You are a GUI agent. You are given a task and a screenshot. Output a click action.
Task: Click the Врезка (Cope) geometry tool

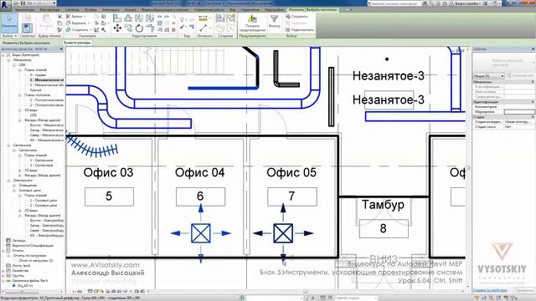pos(75,17)
